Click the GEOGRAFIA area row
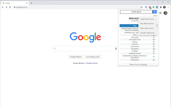 [x=138, y=49]
